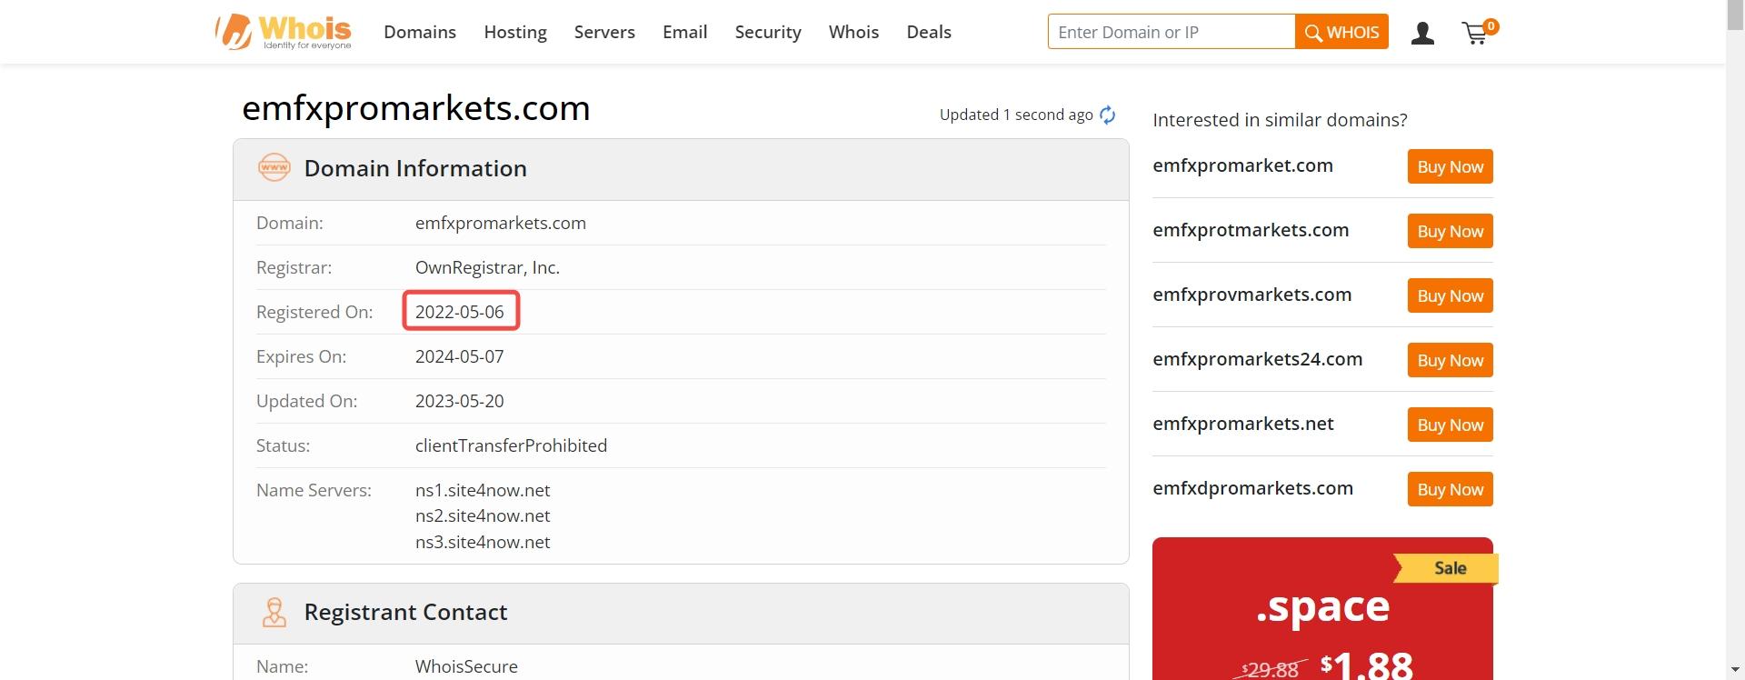Click similar domain emfxdpromarkets.com text
Viewport: 1745px width, 680px height.
1252,488
